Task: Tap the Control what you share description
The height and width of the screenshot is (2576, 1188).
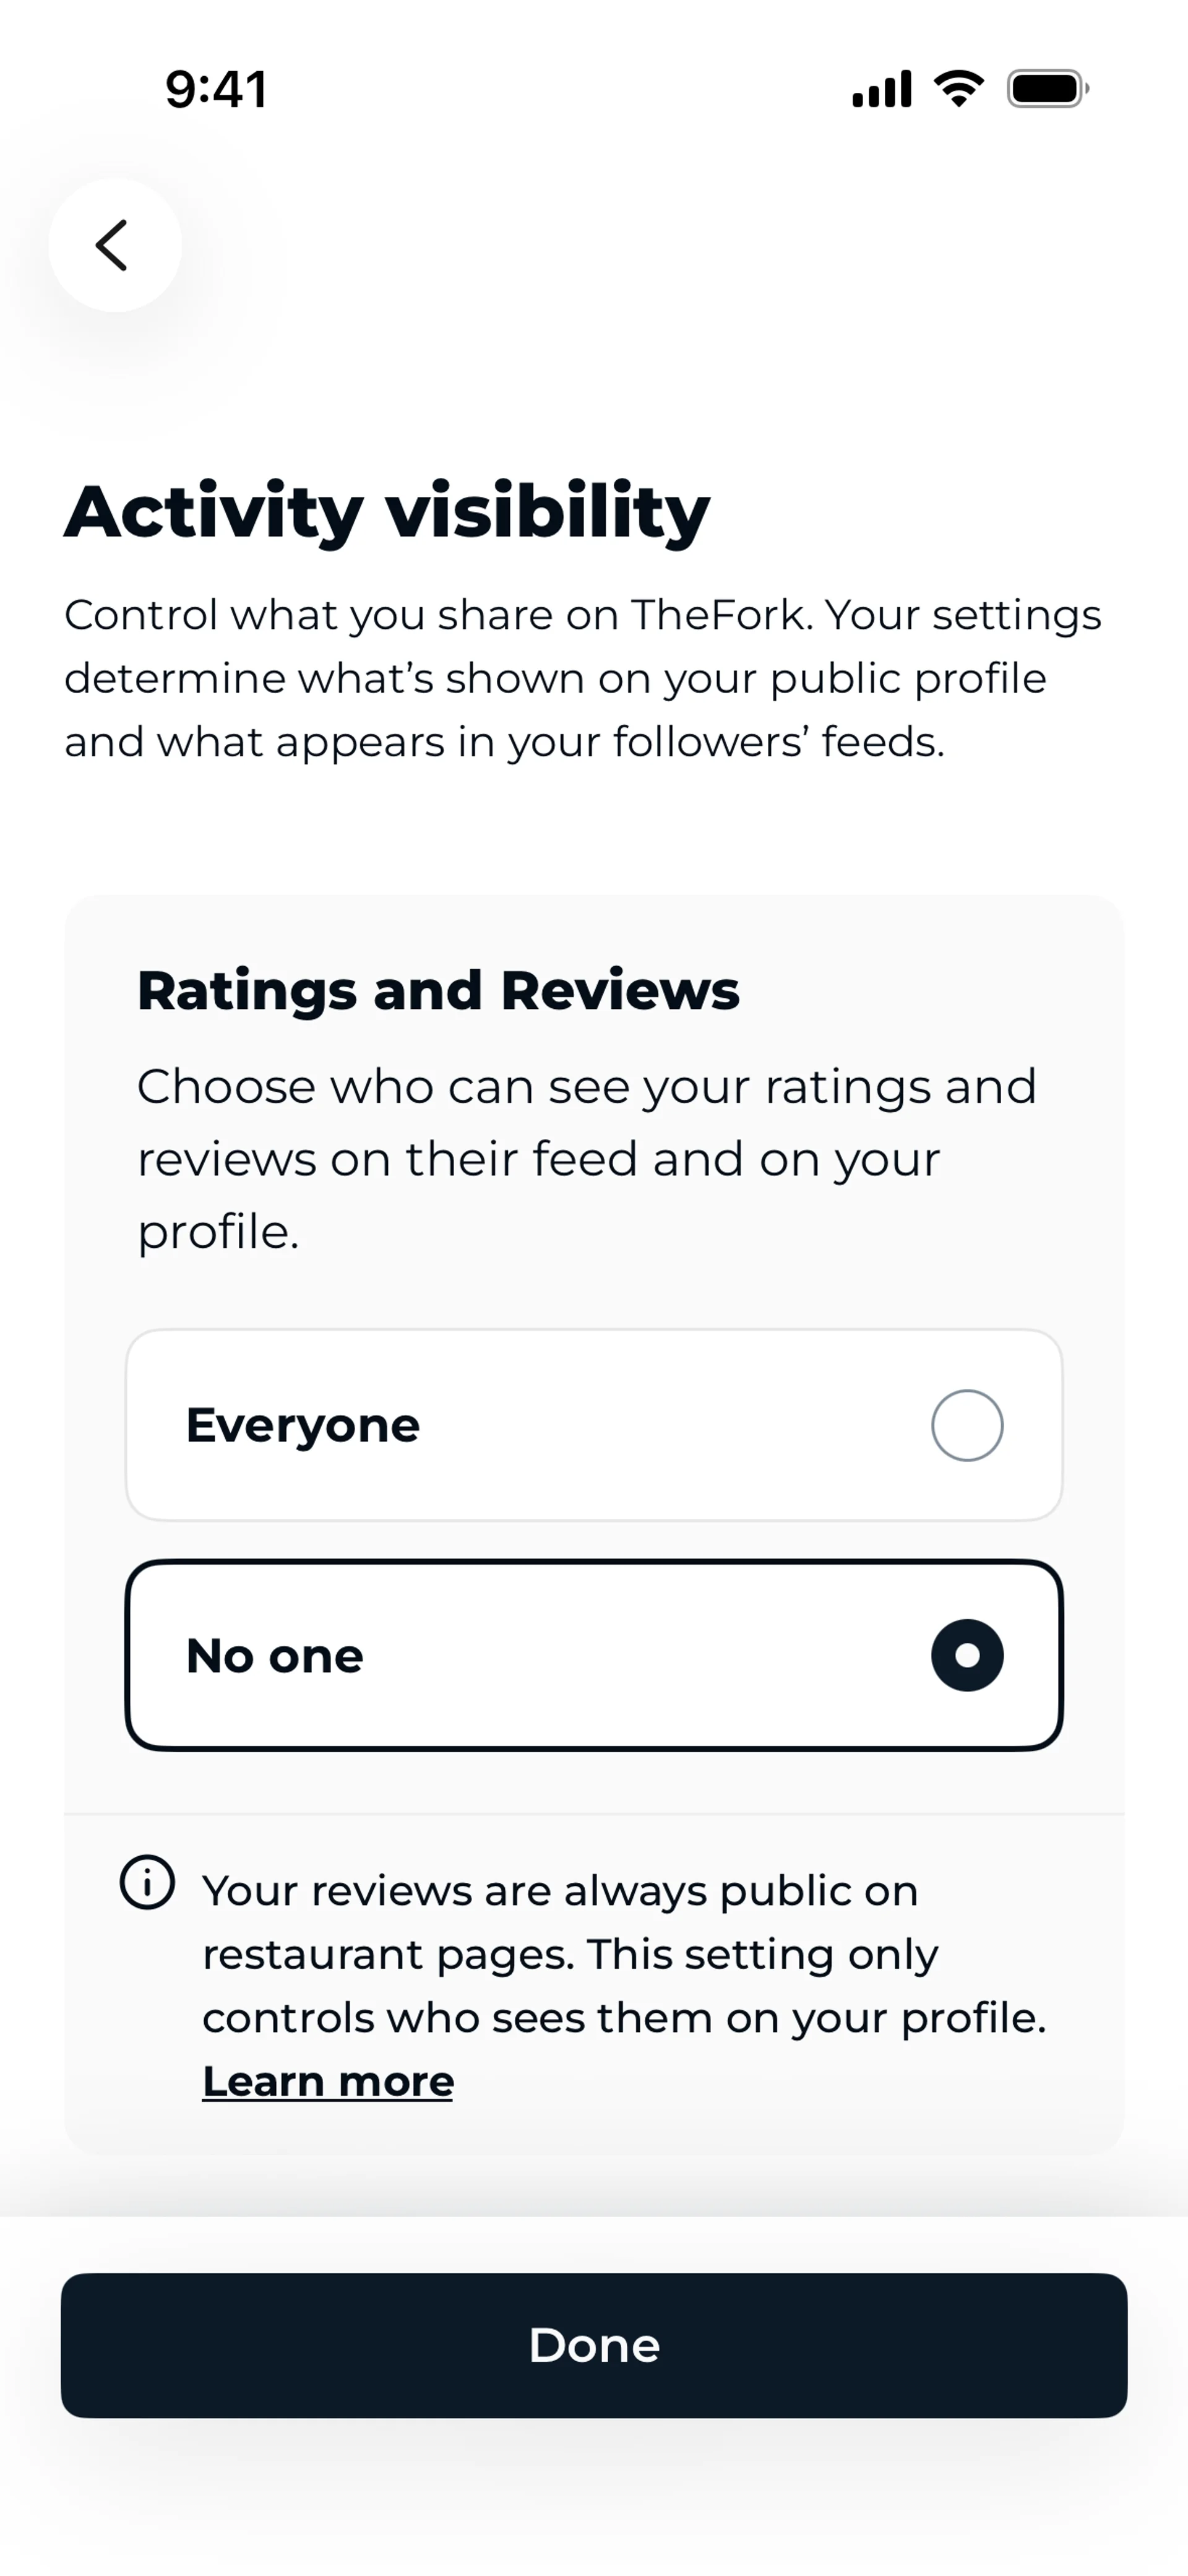Action: [583, 678]
